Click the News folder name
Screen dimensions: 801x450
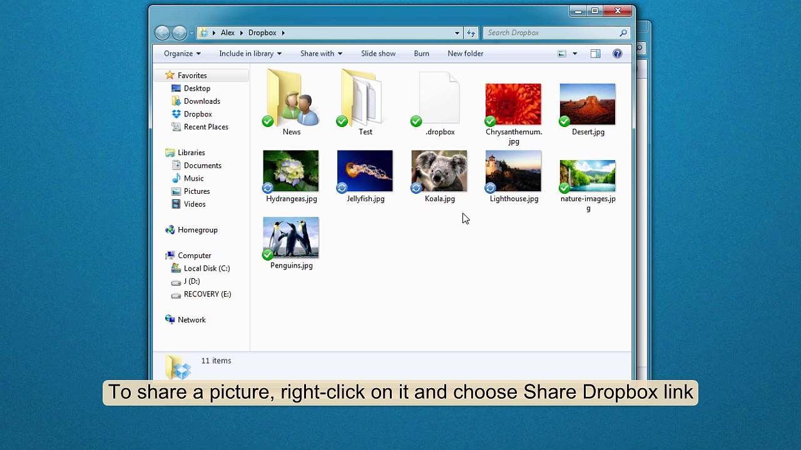291,132
